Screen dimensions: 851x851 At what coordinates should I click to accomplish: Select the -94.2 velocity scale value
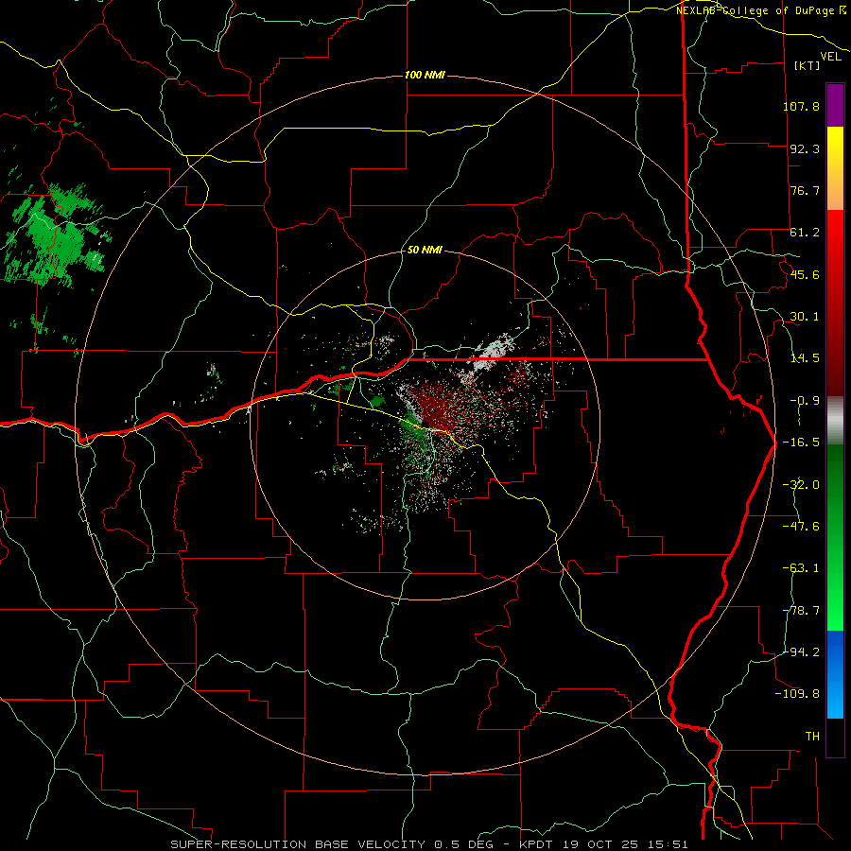coord(801,651)
